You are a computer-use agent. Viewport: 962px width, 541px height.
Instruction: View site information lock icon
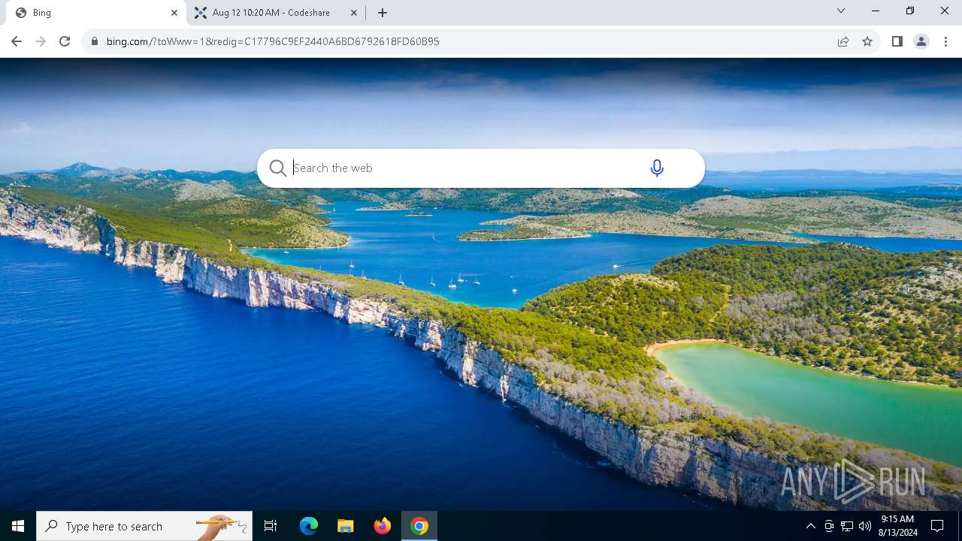95,41
